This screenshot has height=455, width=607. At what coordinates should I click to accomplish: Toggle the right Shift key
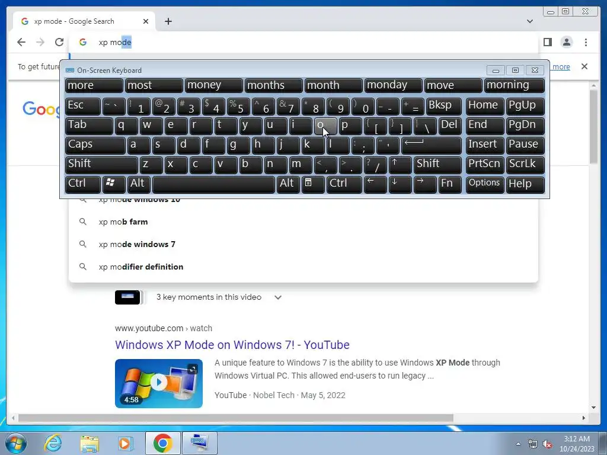click(x=437, y=165)
